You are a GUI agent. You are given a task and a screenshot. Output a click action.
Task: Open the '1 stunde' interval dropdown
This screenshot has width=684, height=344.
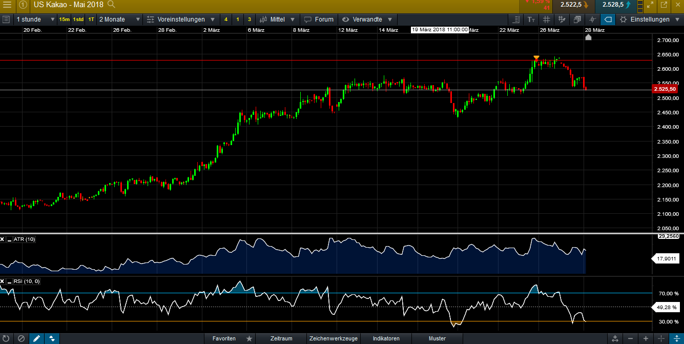click(x=35, y=19)
